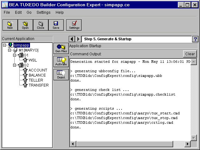Save the configuration with the floppy icon

(x=56, y=25)
